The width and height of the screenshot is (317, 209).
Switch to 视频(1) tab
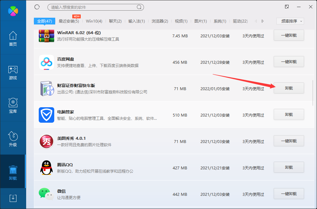(181, 21)
